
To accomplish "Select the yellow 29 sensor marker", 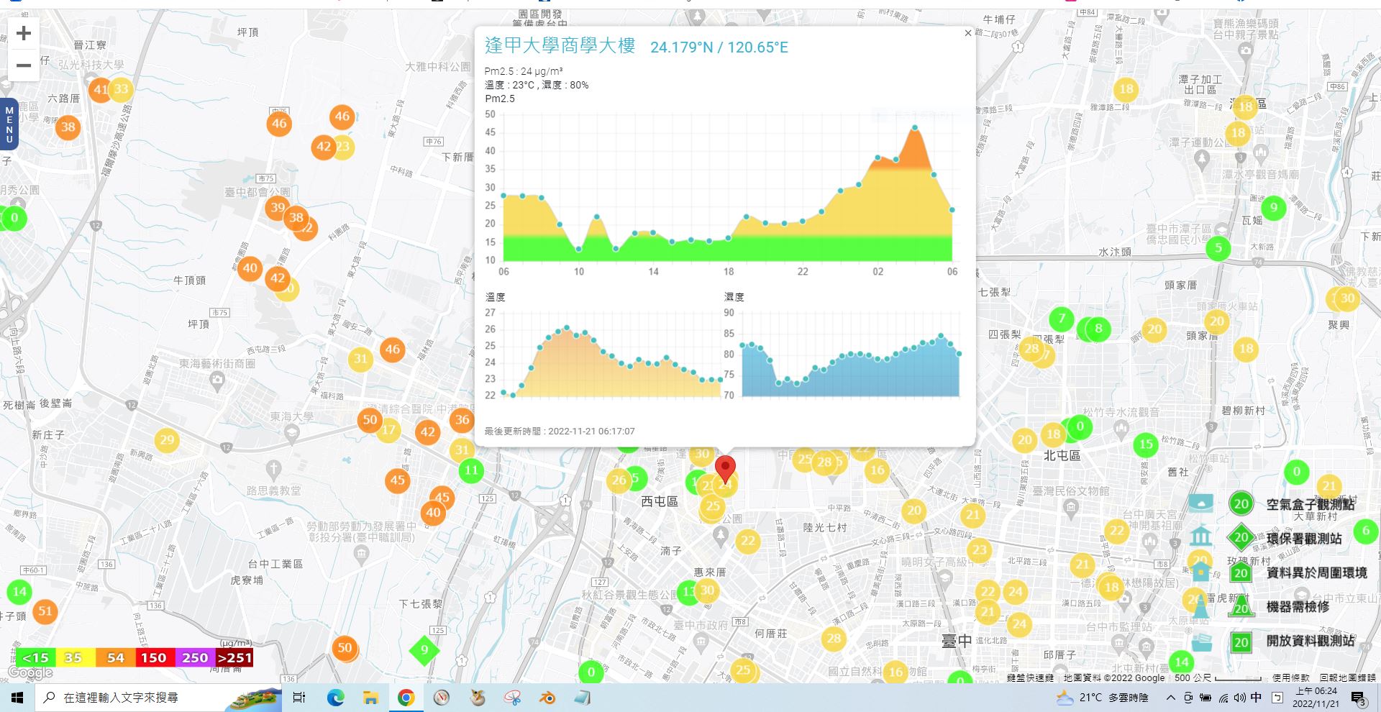I will (x=167, y=440).
